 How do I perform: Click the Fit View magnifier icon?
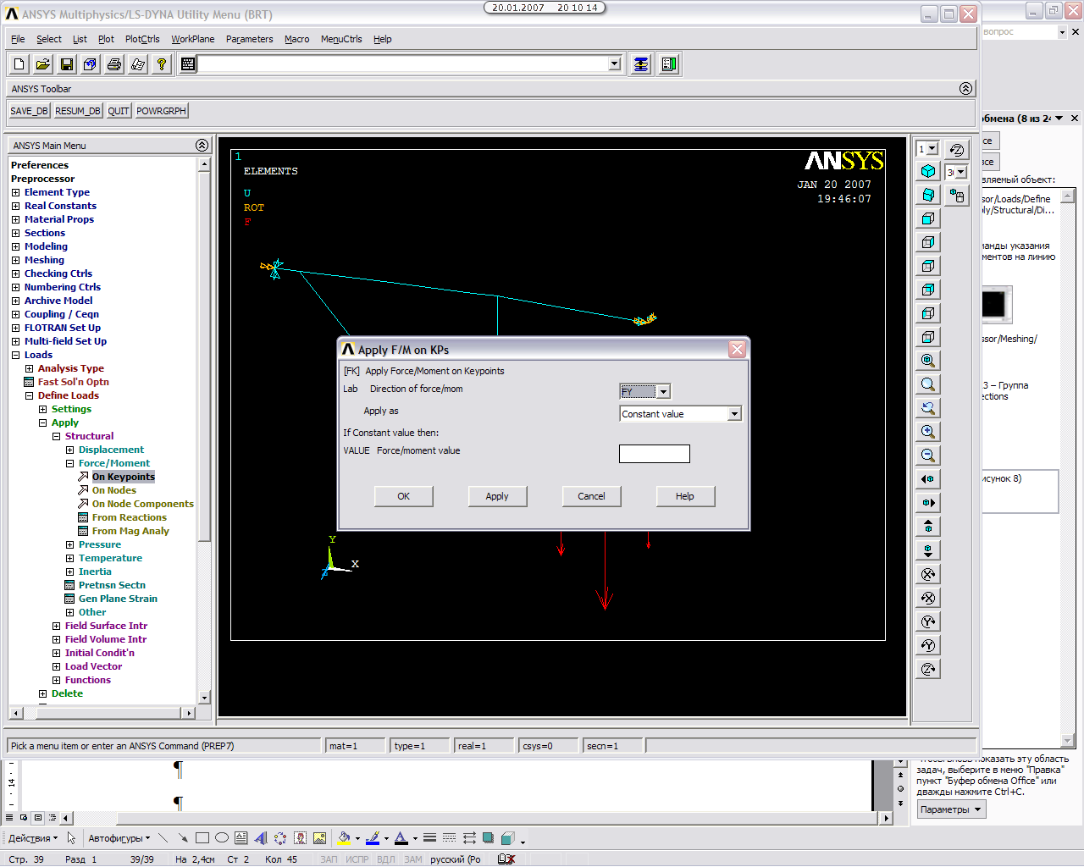(928, 361)
